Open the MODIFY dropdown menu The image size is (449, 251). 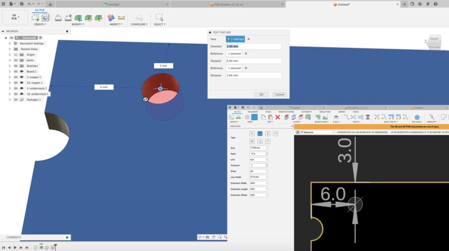pos(78,25)
